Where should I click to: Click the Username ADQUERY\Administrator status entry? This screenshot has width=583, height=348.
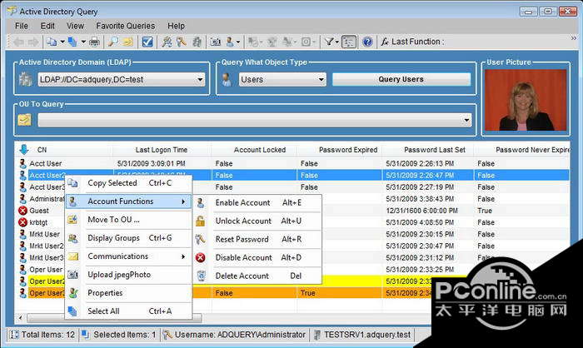point(235,335)
